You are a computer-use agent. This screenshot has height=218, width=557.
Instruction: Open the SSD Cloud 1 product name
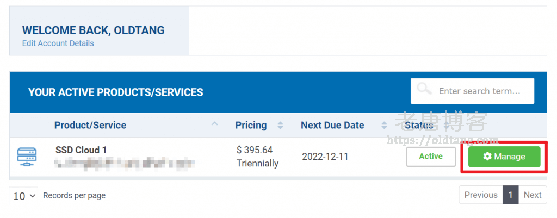click(81, 150)
